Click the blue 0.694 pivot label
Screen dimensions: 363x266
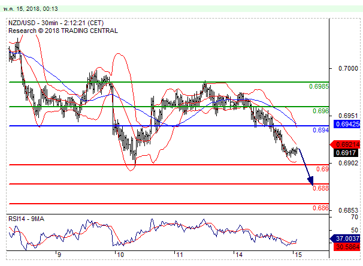[x=320, y=130]
